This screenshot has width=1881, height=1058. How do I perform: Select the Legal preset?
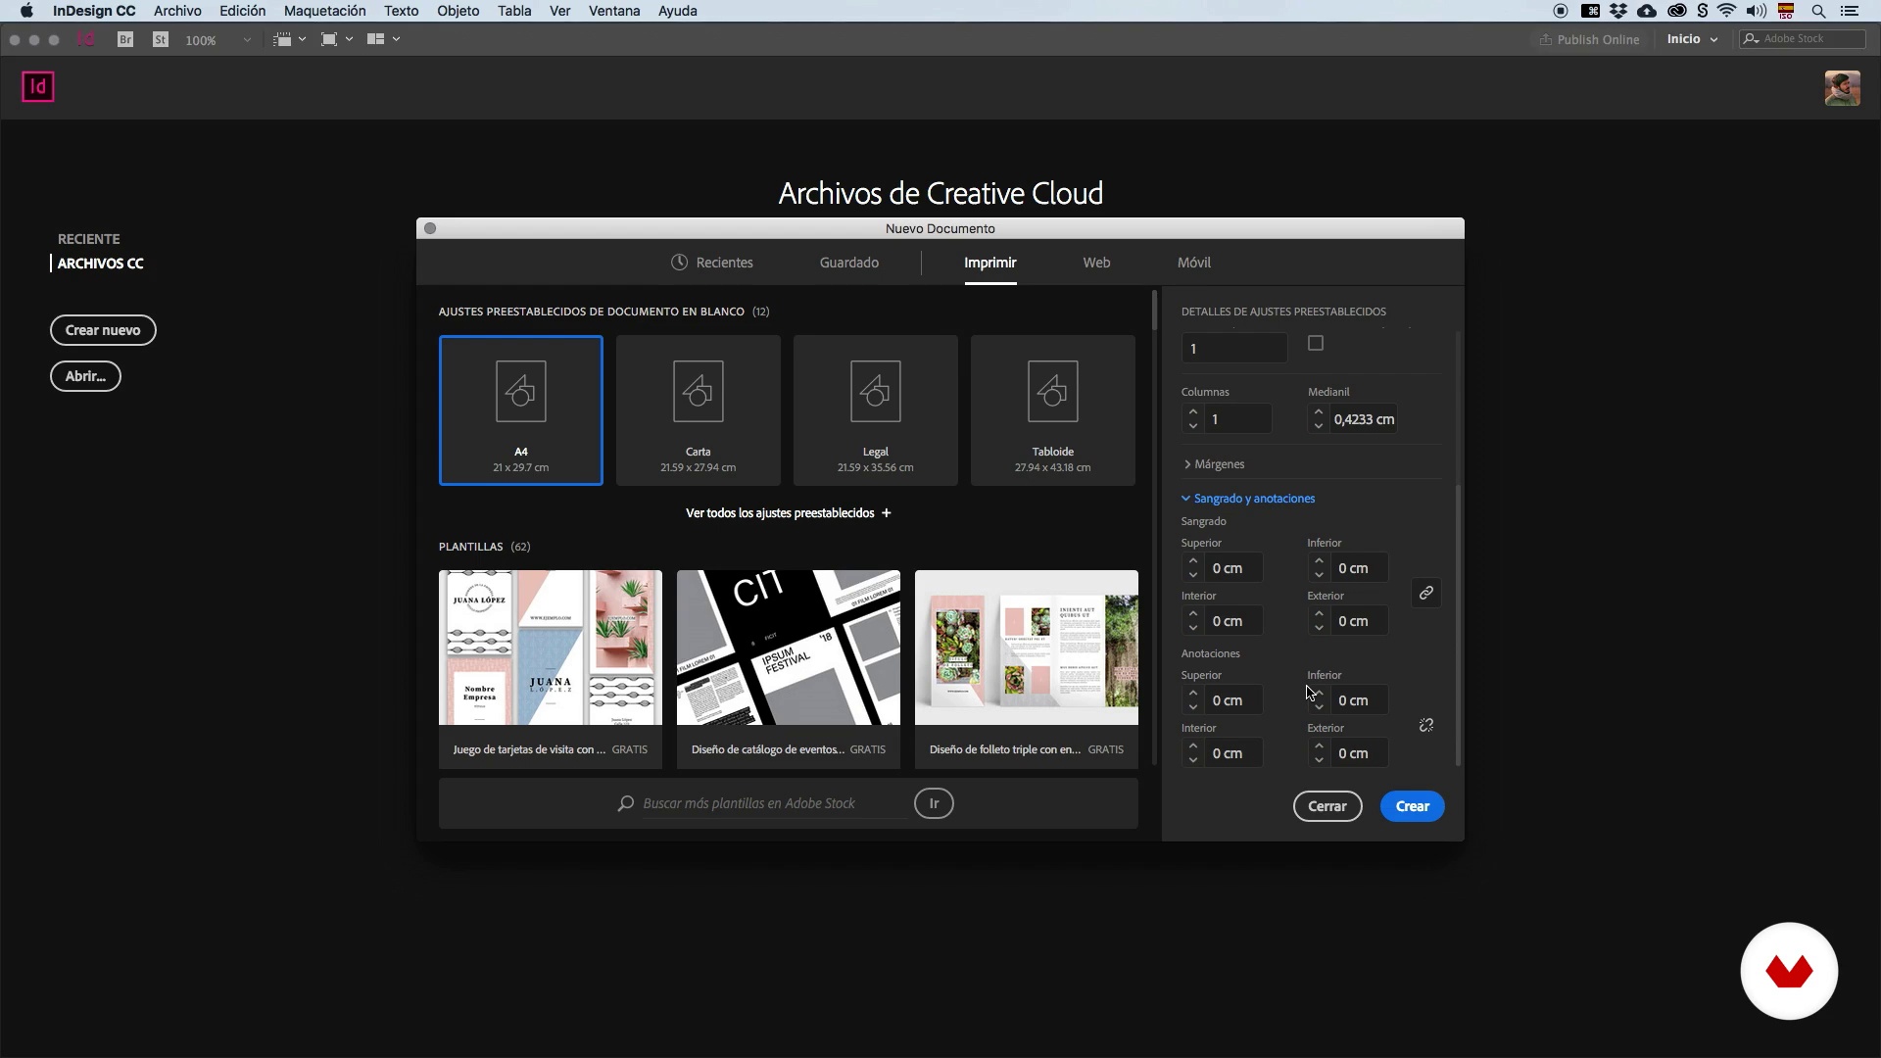[x=876, y=410]
